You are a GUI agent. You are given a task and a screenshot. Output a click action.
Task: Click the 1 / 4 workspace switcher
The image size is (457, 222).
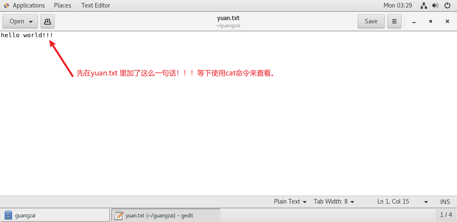[x=446, y=215]
